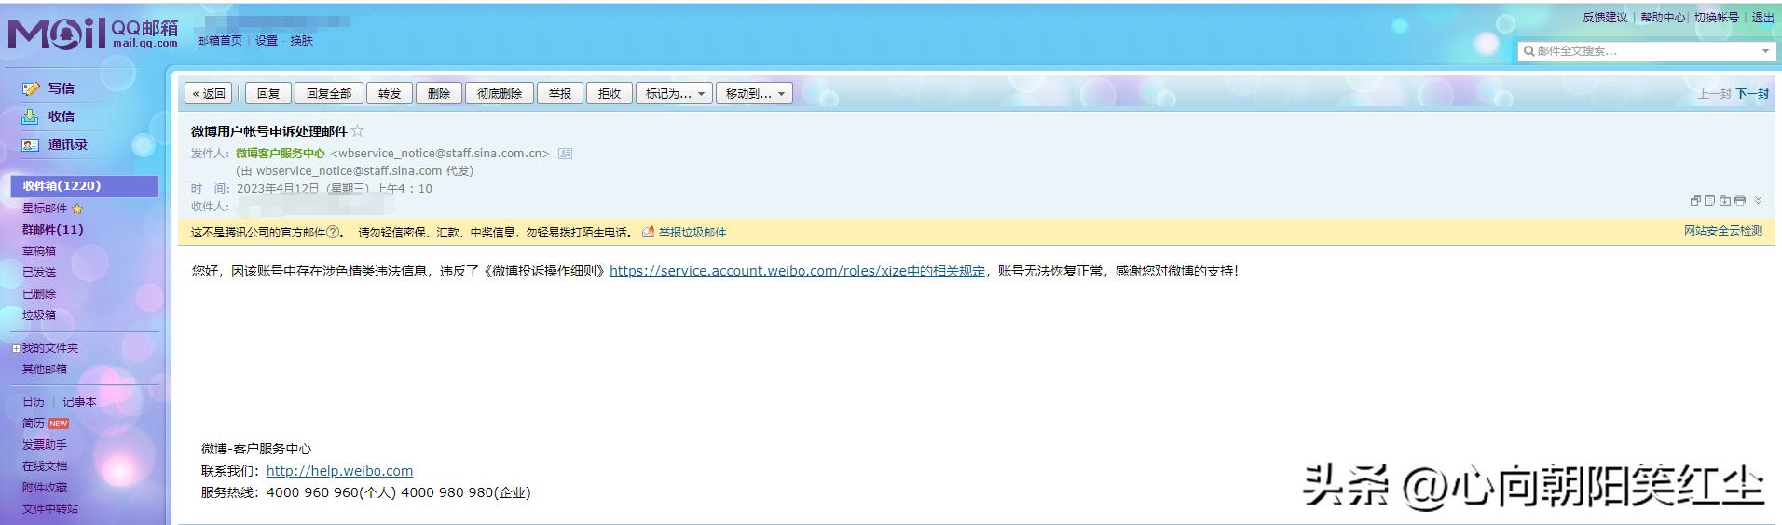Click 切换帐号 switch account
Screen dimensions: 1782x525
click(x=1717, y=18)
